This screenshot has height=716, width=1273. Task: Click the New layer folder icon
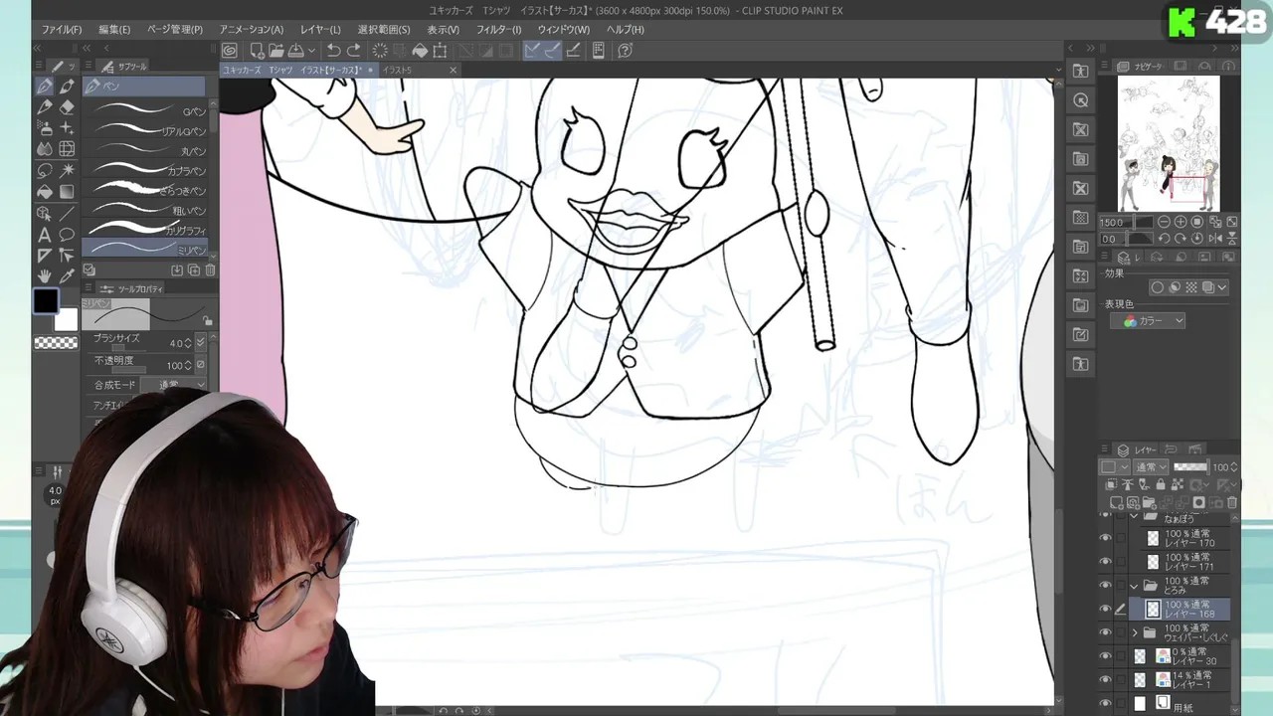[x=1148, y=503]
